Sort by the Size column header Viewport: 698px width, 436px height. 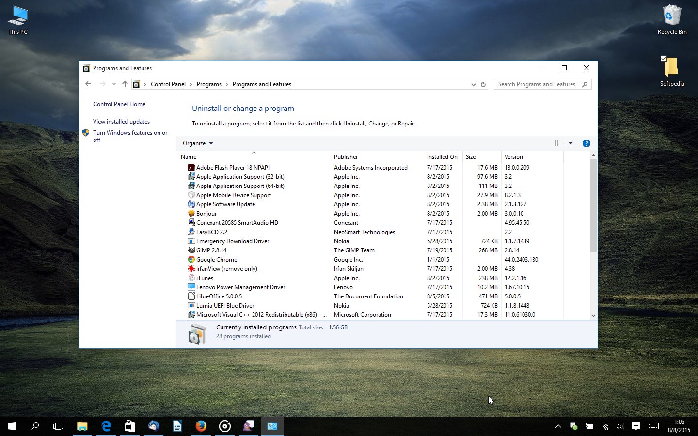click(x=482, y=157)
